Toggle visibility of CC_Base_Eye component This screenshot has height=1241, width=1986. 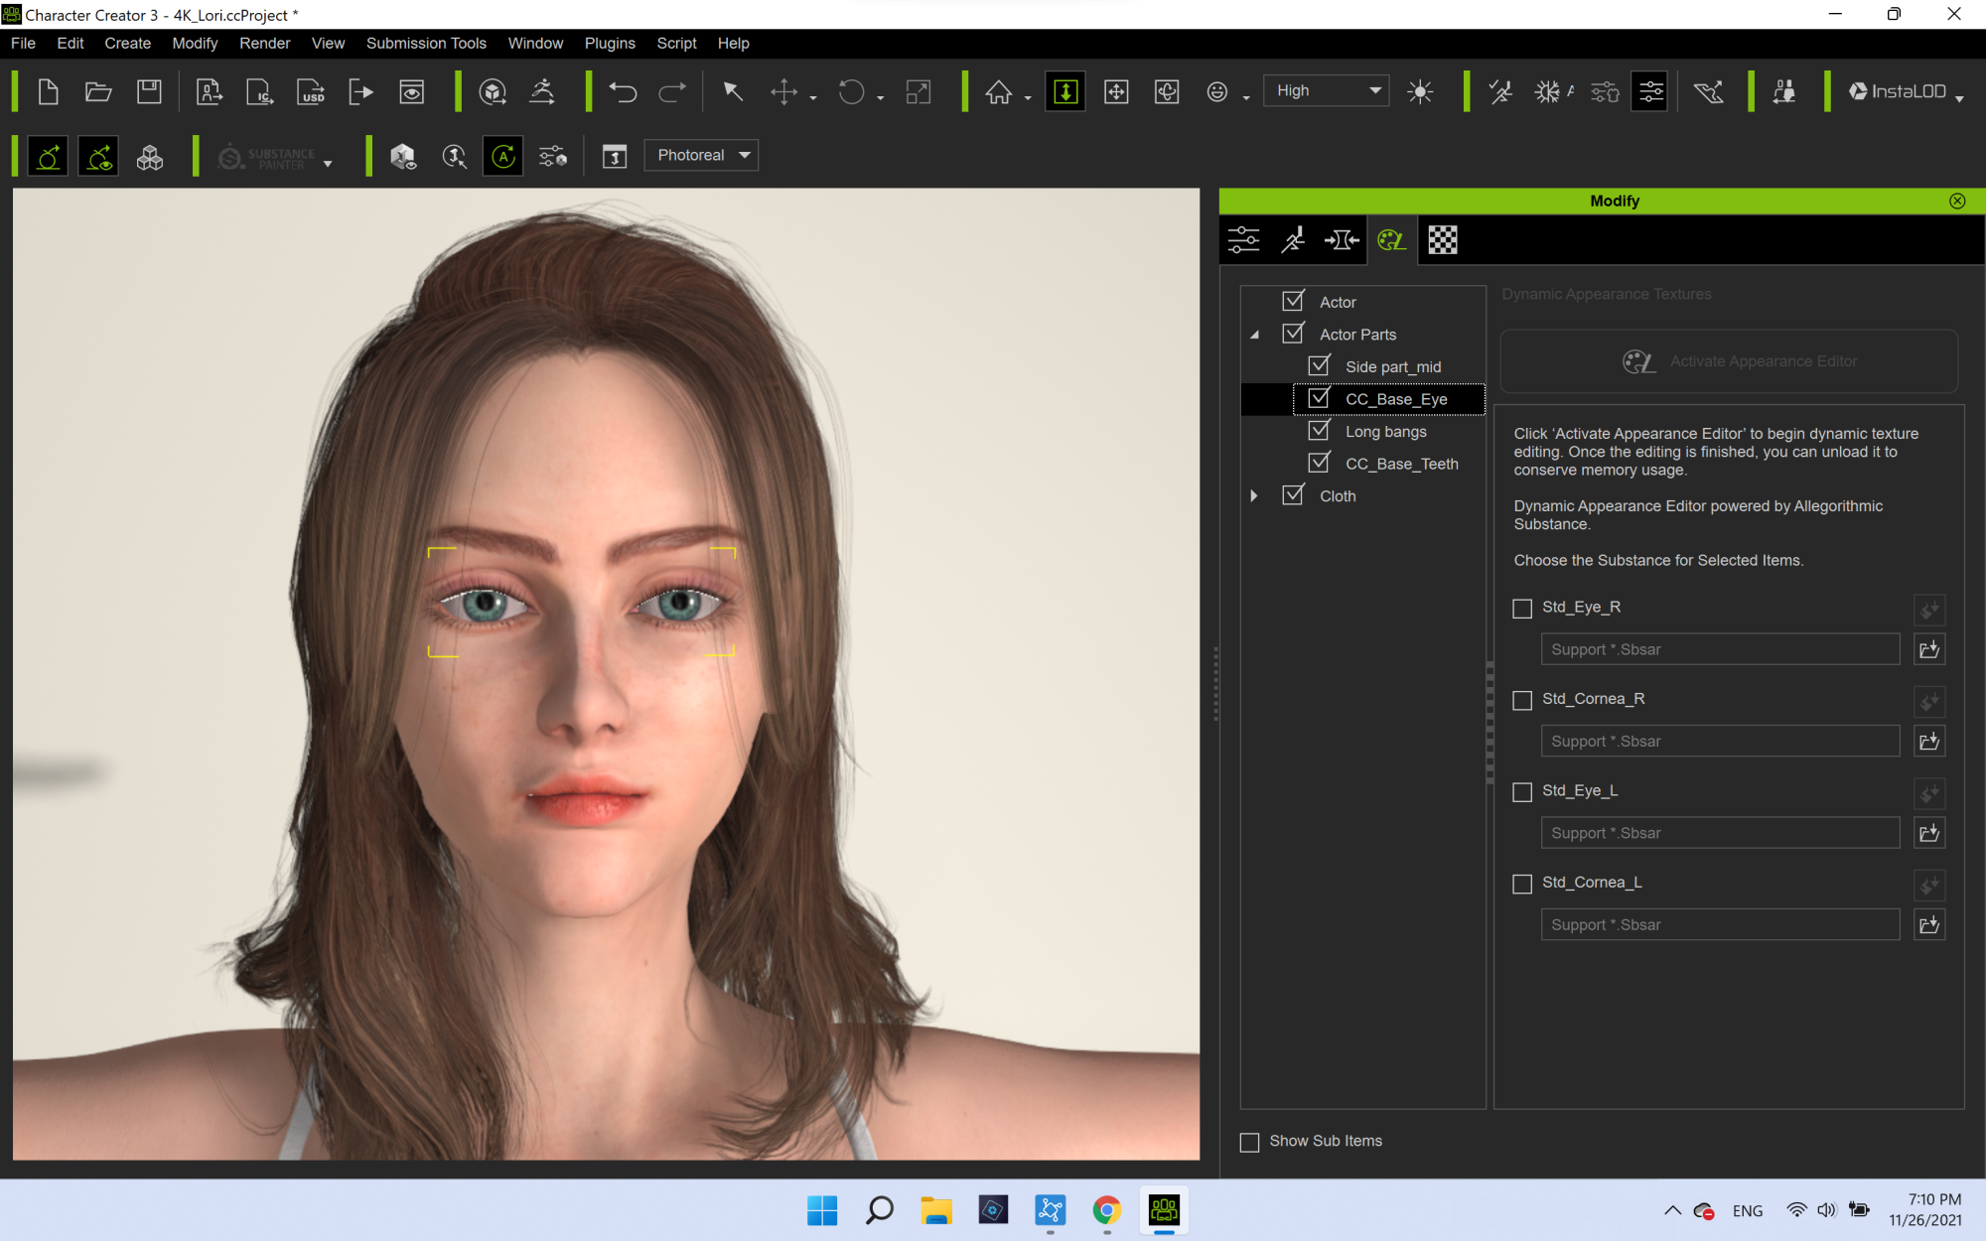click(x=1319, y=399)
